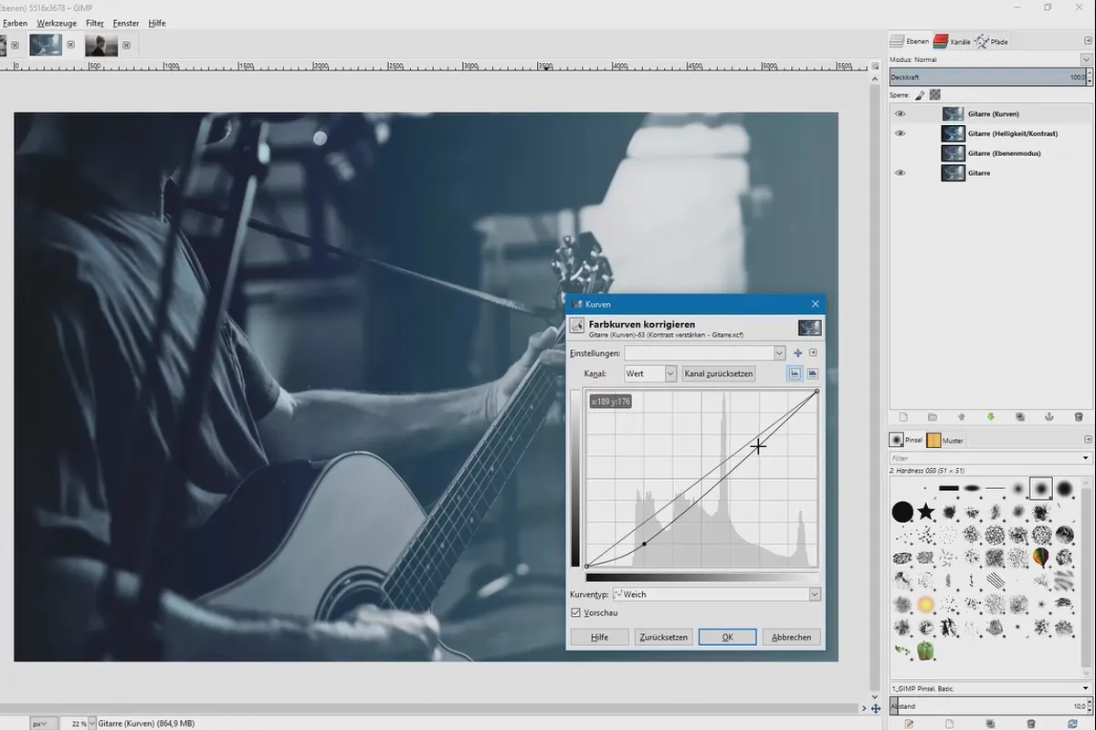
Task: Delete the selected layer with trash icon
Action: pos(1078,417)
